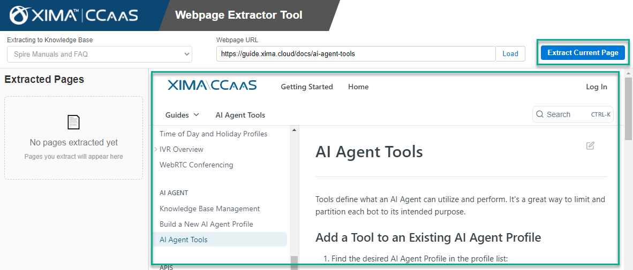Open the IVR Overview page
This screenshot has width=633, height=270.
[x=181, y=149]
